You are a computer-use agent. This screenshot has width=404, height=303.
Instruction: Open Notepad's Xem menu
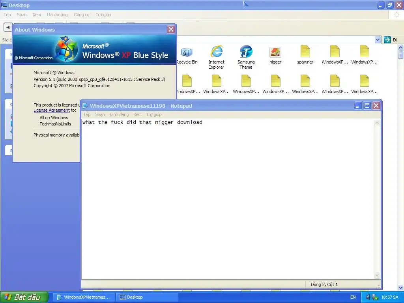tap(137, 114)
